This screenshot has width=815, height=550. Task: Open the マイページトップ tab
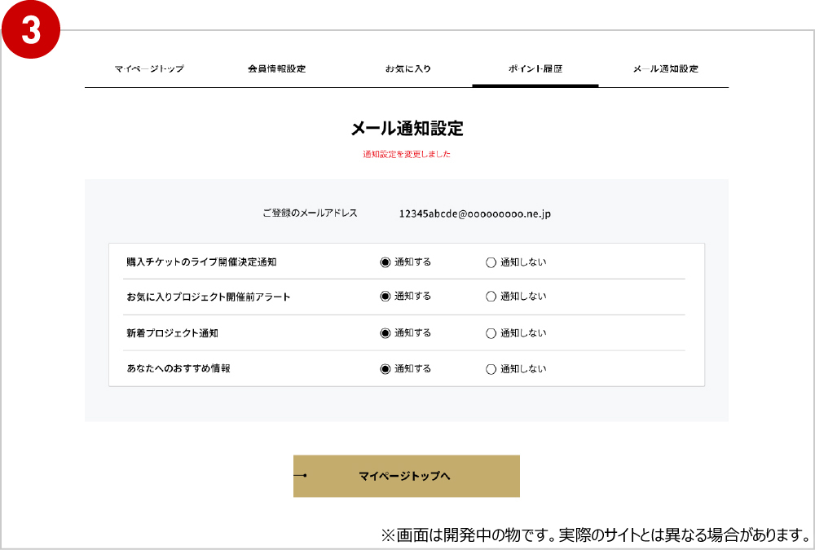point(149,68)
